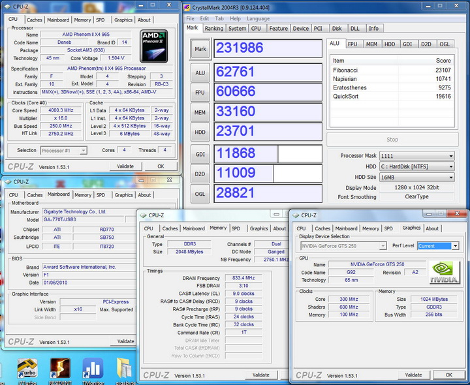This screenshot has height=385, width=470.
Task: Open the TMonitor desktop shortcut
Action: tap(93, 369)
